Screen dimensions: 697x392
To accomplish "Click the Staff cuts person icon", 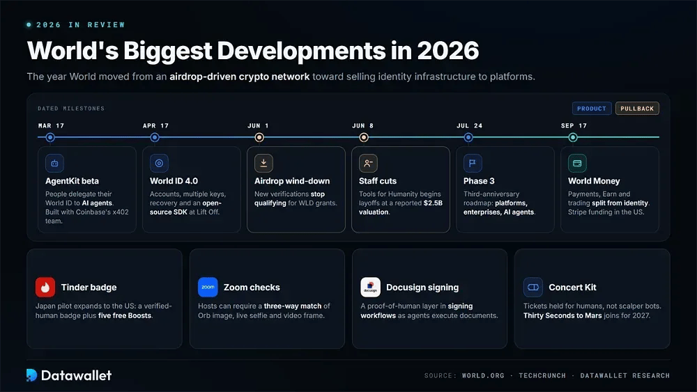I will coord(368,164).
